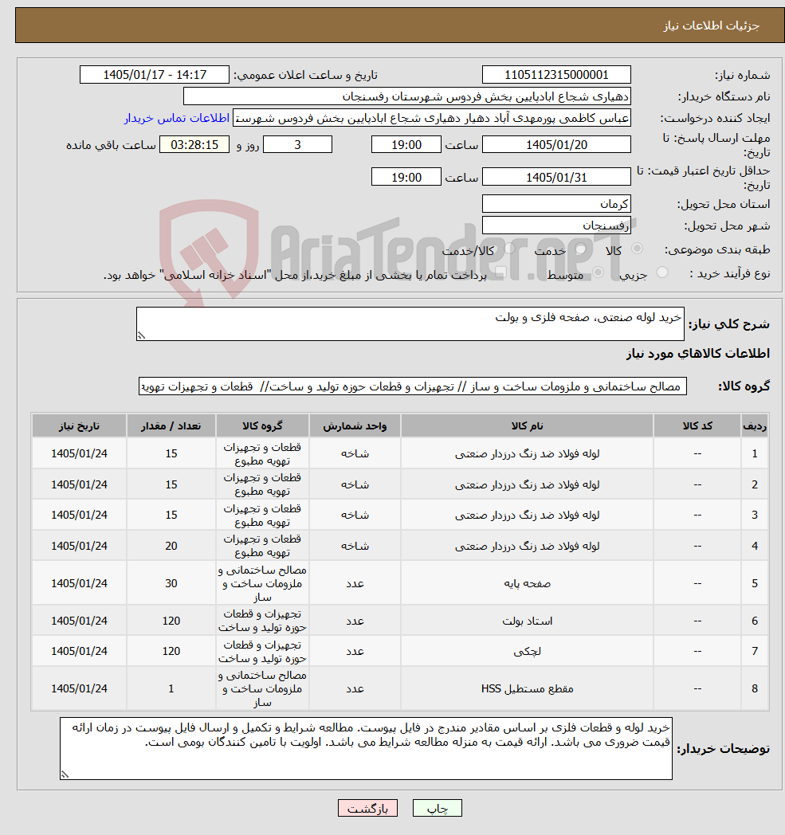The width and height of the screenshot is (785, 835).
Task: Click quantity 120 in row 6
Action: [x=171, y=621]
